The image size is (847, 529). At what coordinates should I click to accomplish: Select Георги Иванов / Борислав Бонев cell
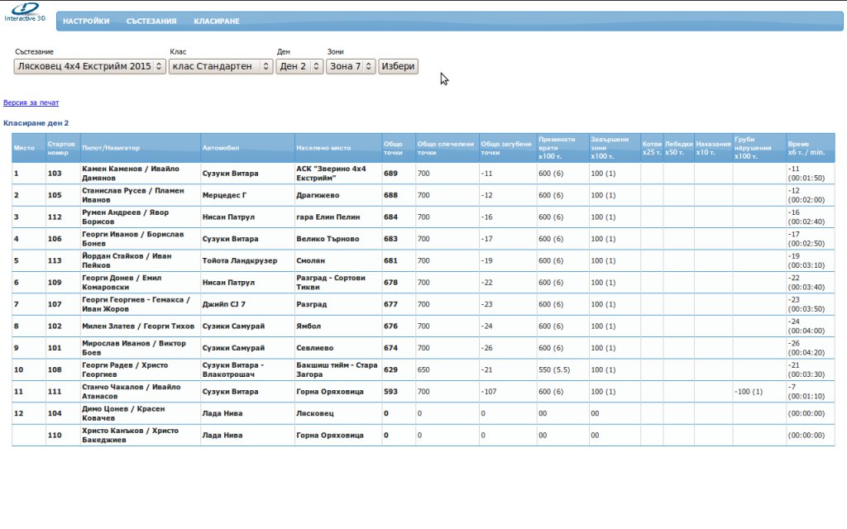pos(141,239)
